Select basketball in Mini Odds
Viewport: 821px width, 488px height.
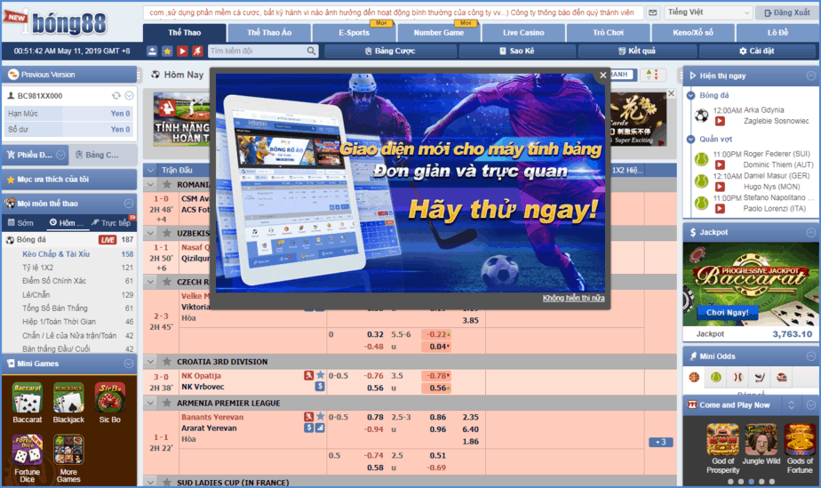pyautogui.click(x=694, y=377)
